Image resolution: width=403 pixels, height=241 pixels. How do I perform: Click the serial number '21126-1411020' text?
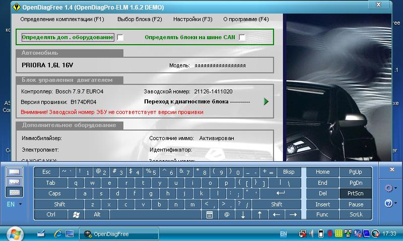(x=213, y=91)
